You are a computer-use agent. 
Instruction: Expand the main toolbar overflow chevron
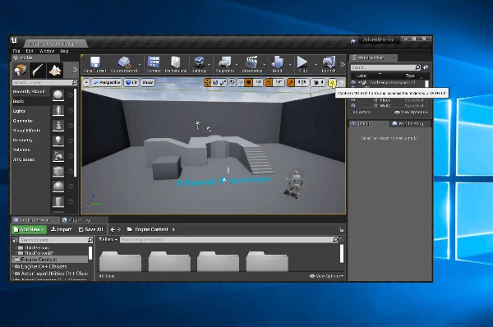pos(342,64)
